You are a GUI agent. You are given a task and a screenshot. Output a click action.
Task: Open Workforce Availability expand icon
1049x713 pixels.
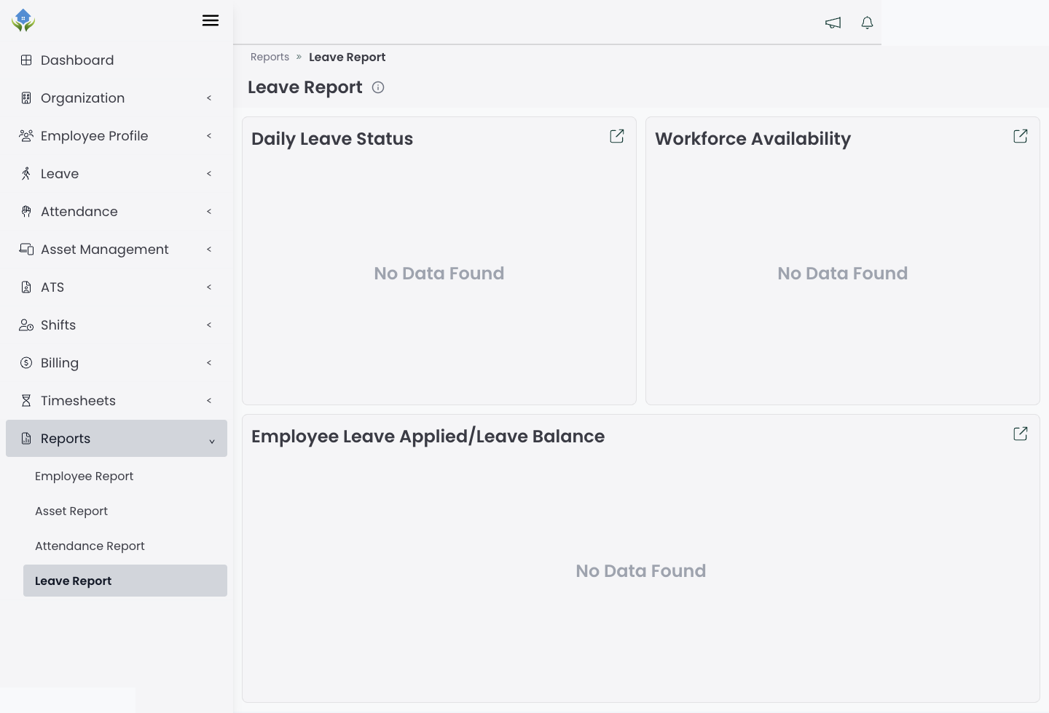pyautogui.click(x=1021, y=136)
